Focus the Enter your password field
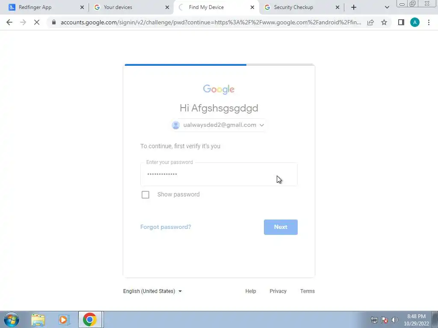Image resolution: width=438 pixels, height=328 pixels. coord(219,174)
